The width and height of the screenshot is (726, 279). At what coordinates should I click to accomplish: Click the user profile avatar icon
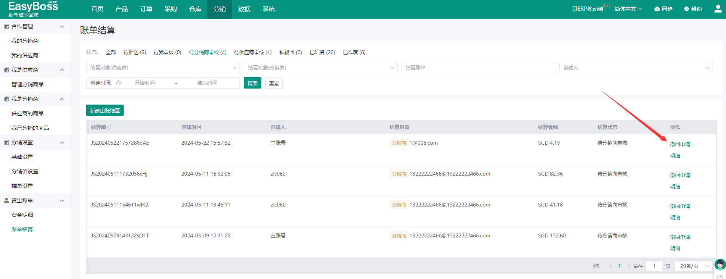(718, 9)
